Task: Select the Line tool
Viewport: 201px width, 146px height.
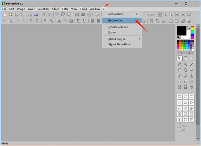Action: point(192,64)
